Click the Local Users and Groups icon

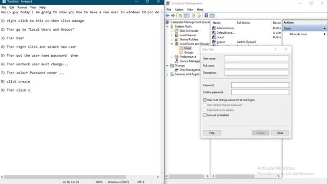click(176, 44)
